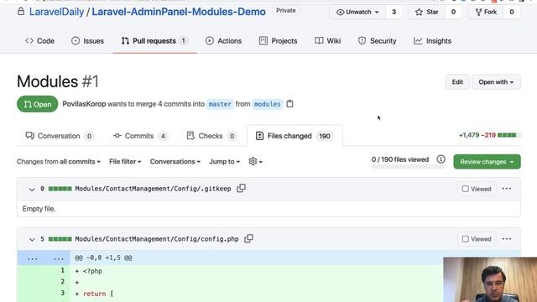Image resolution: width=537 pixels, height=302 pixels.
Task: Open the Jump to dropdown
Action: coord(225,162)
